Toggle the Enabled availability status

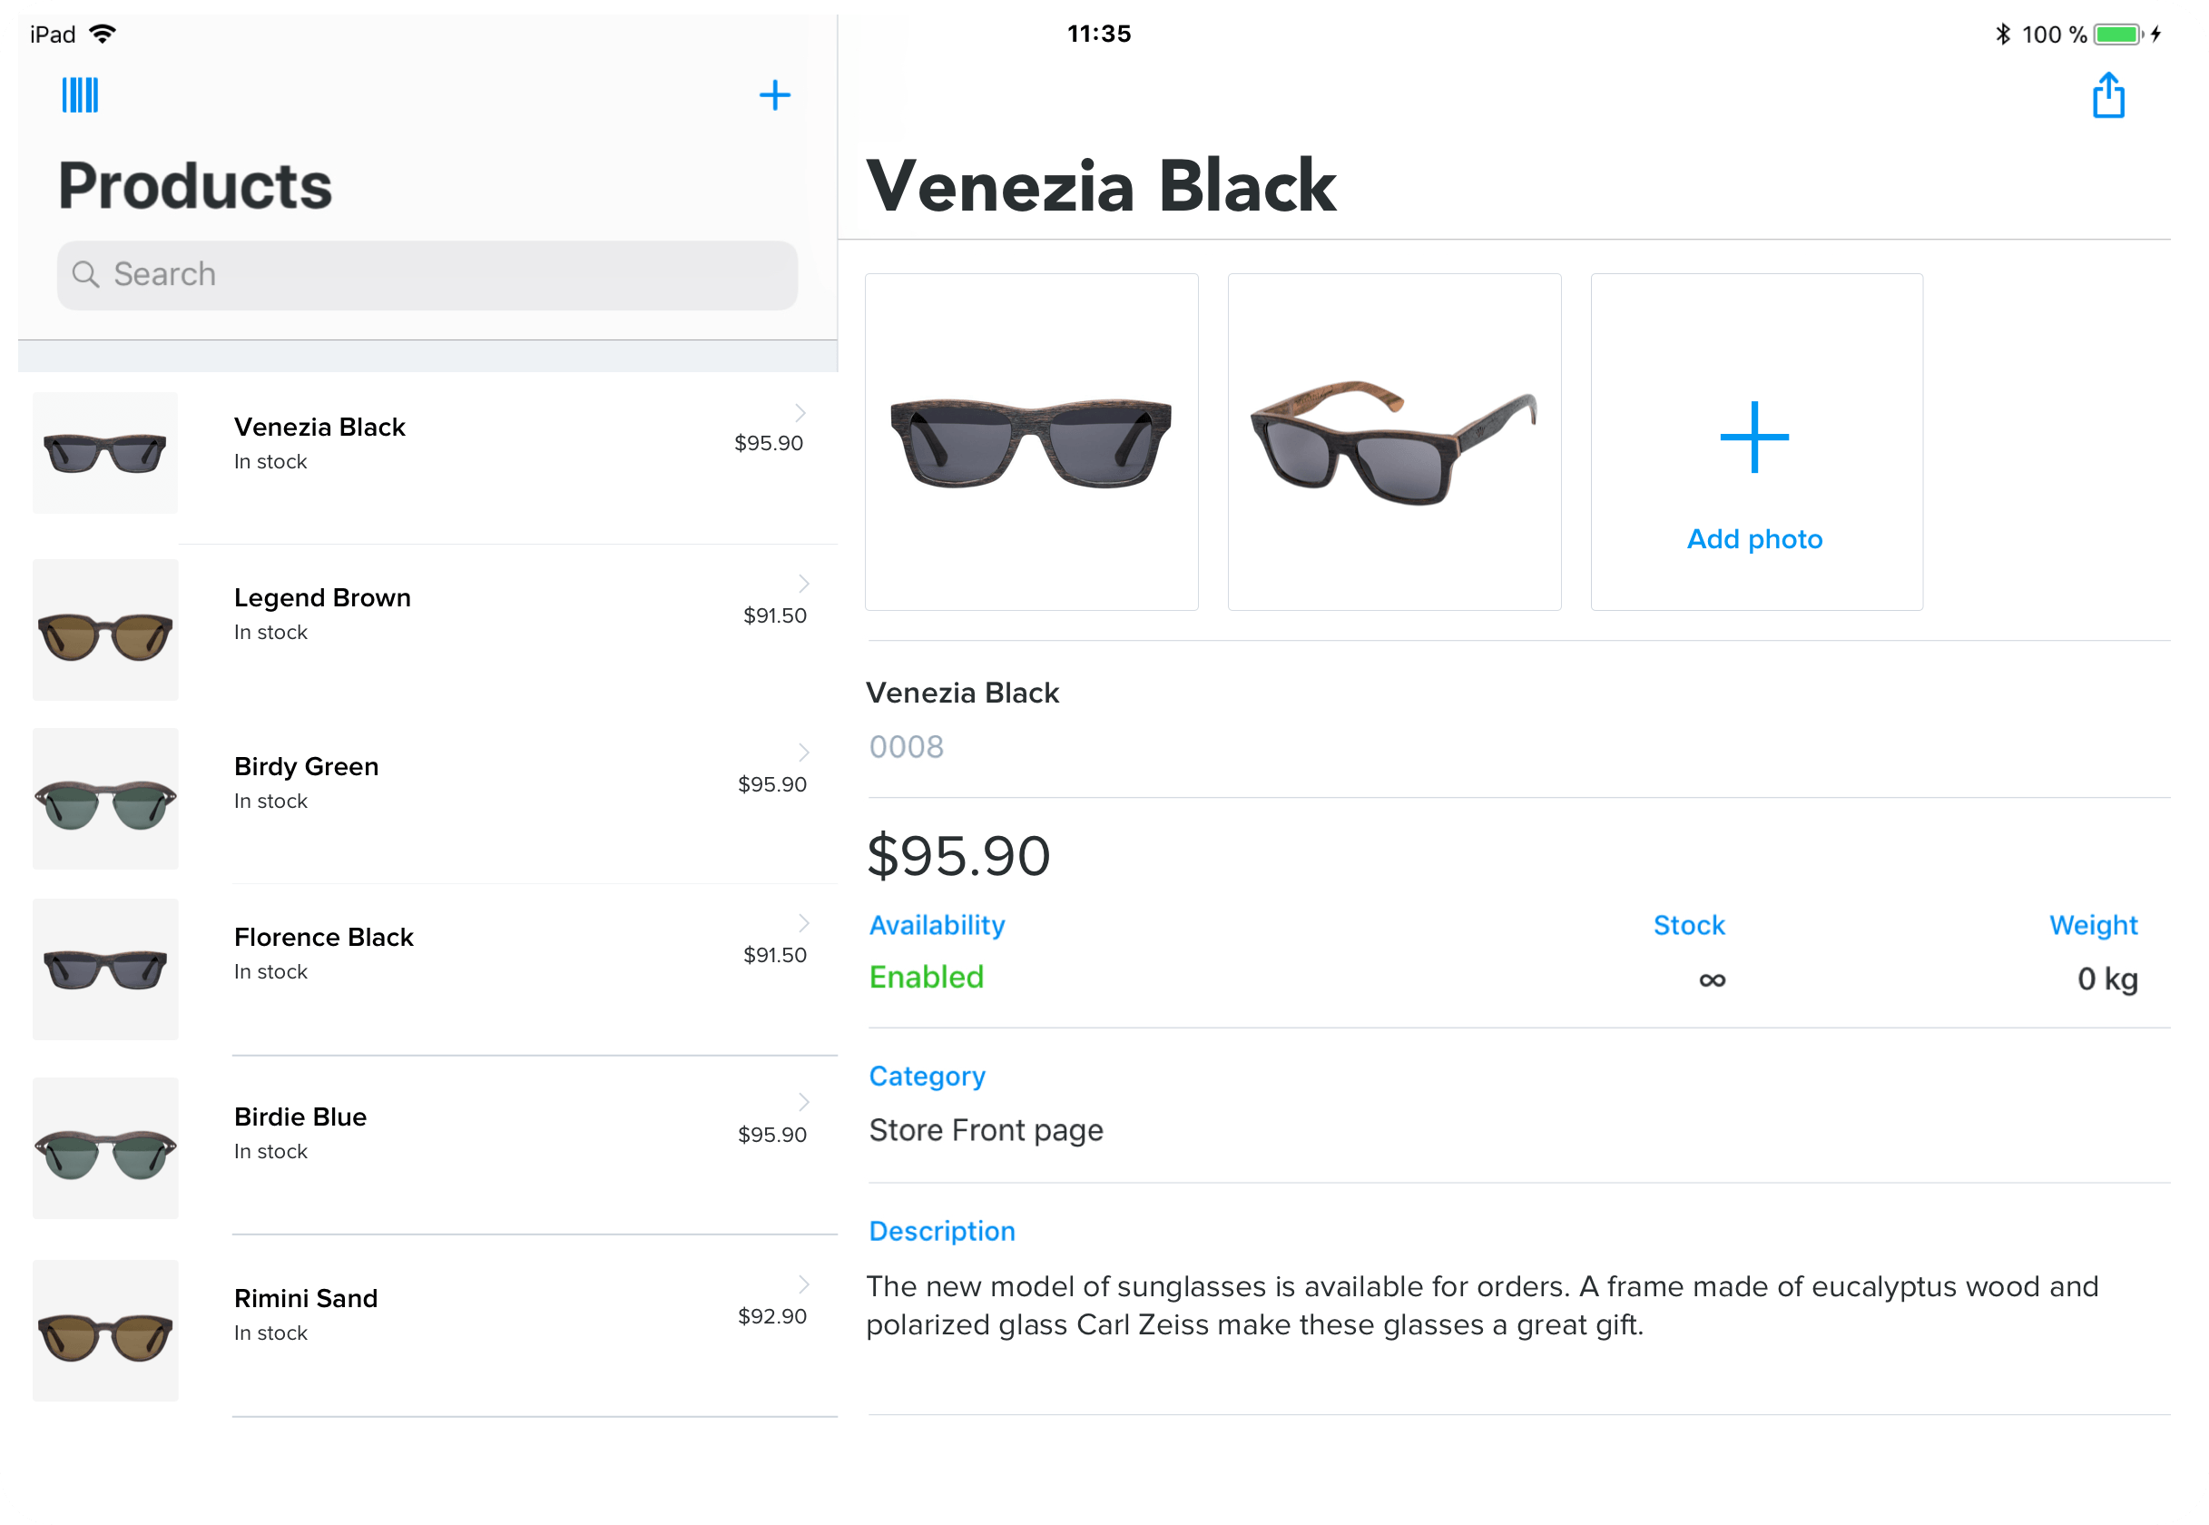(x=927, y=978)
